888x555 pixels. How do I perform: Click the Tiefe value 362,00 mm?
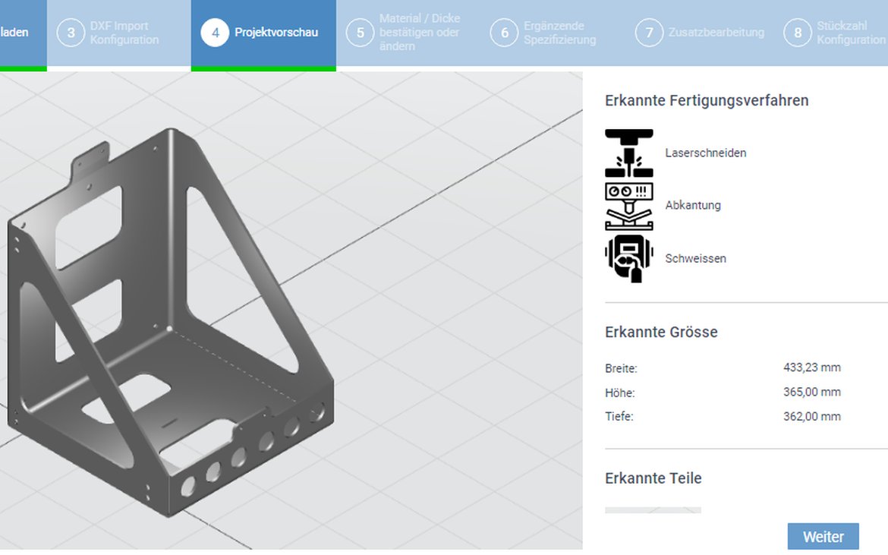pyautogui.click(x=812, y=416)
